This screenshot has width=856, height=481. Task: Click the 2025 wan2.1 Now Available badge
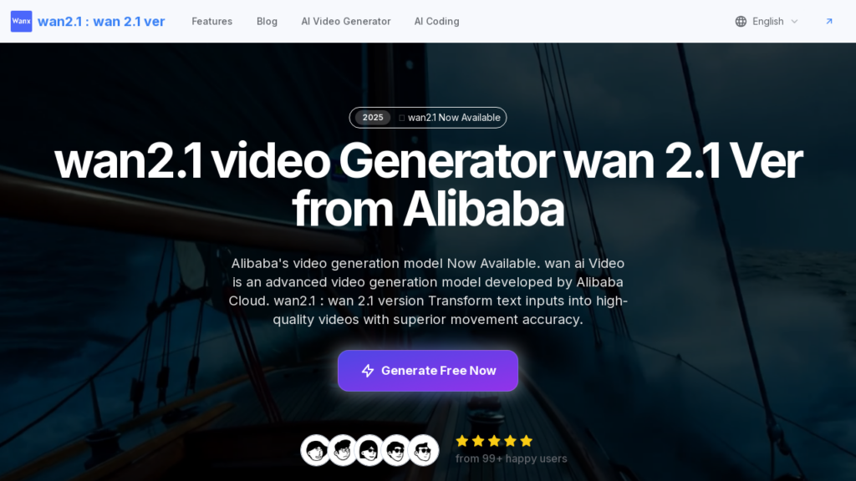tap(428, 118)
